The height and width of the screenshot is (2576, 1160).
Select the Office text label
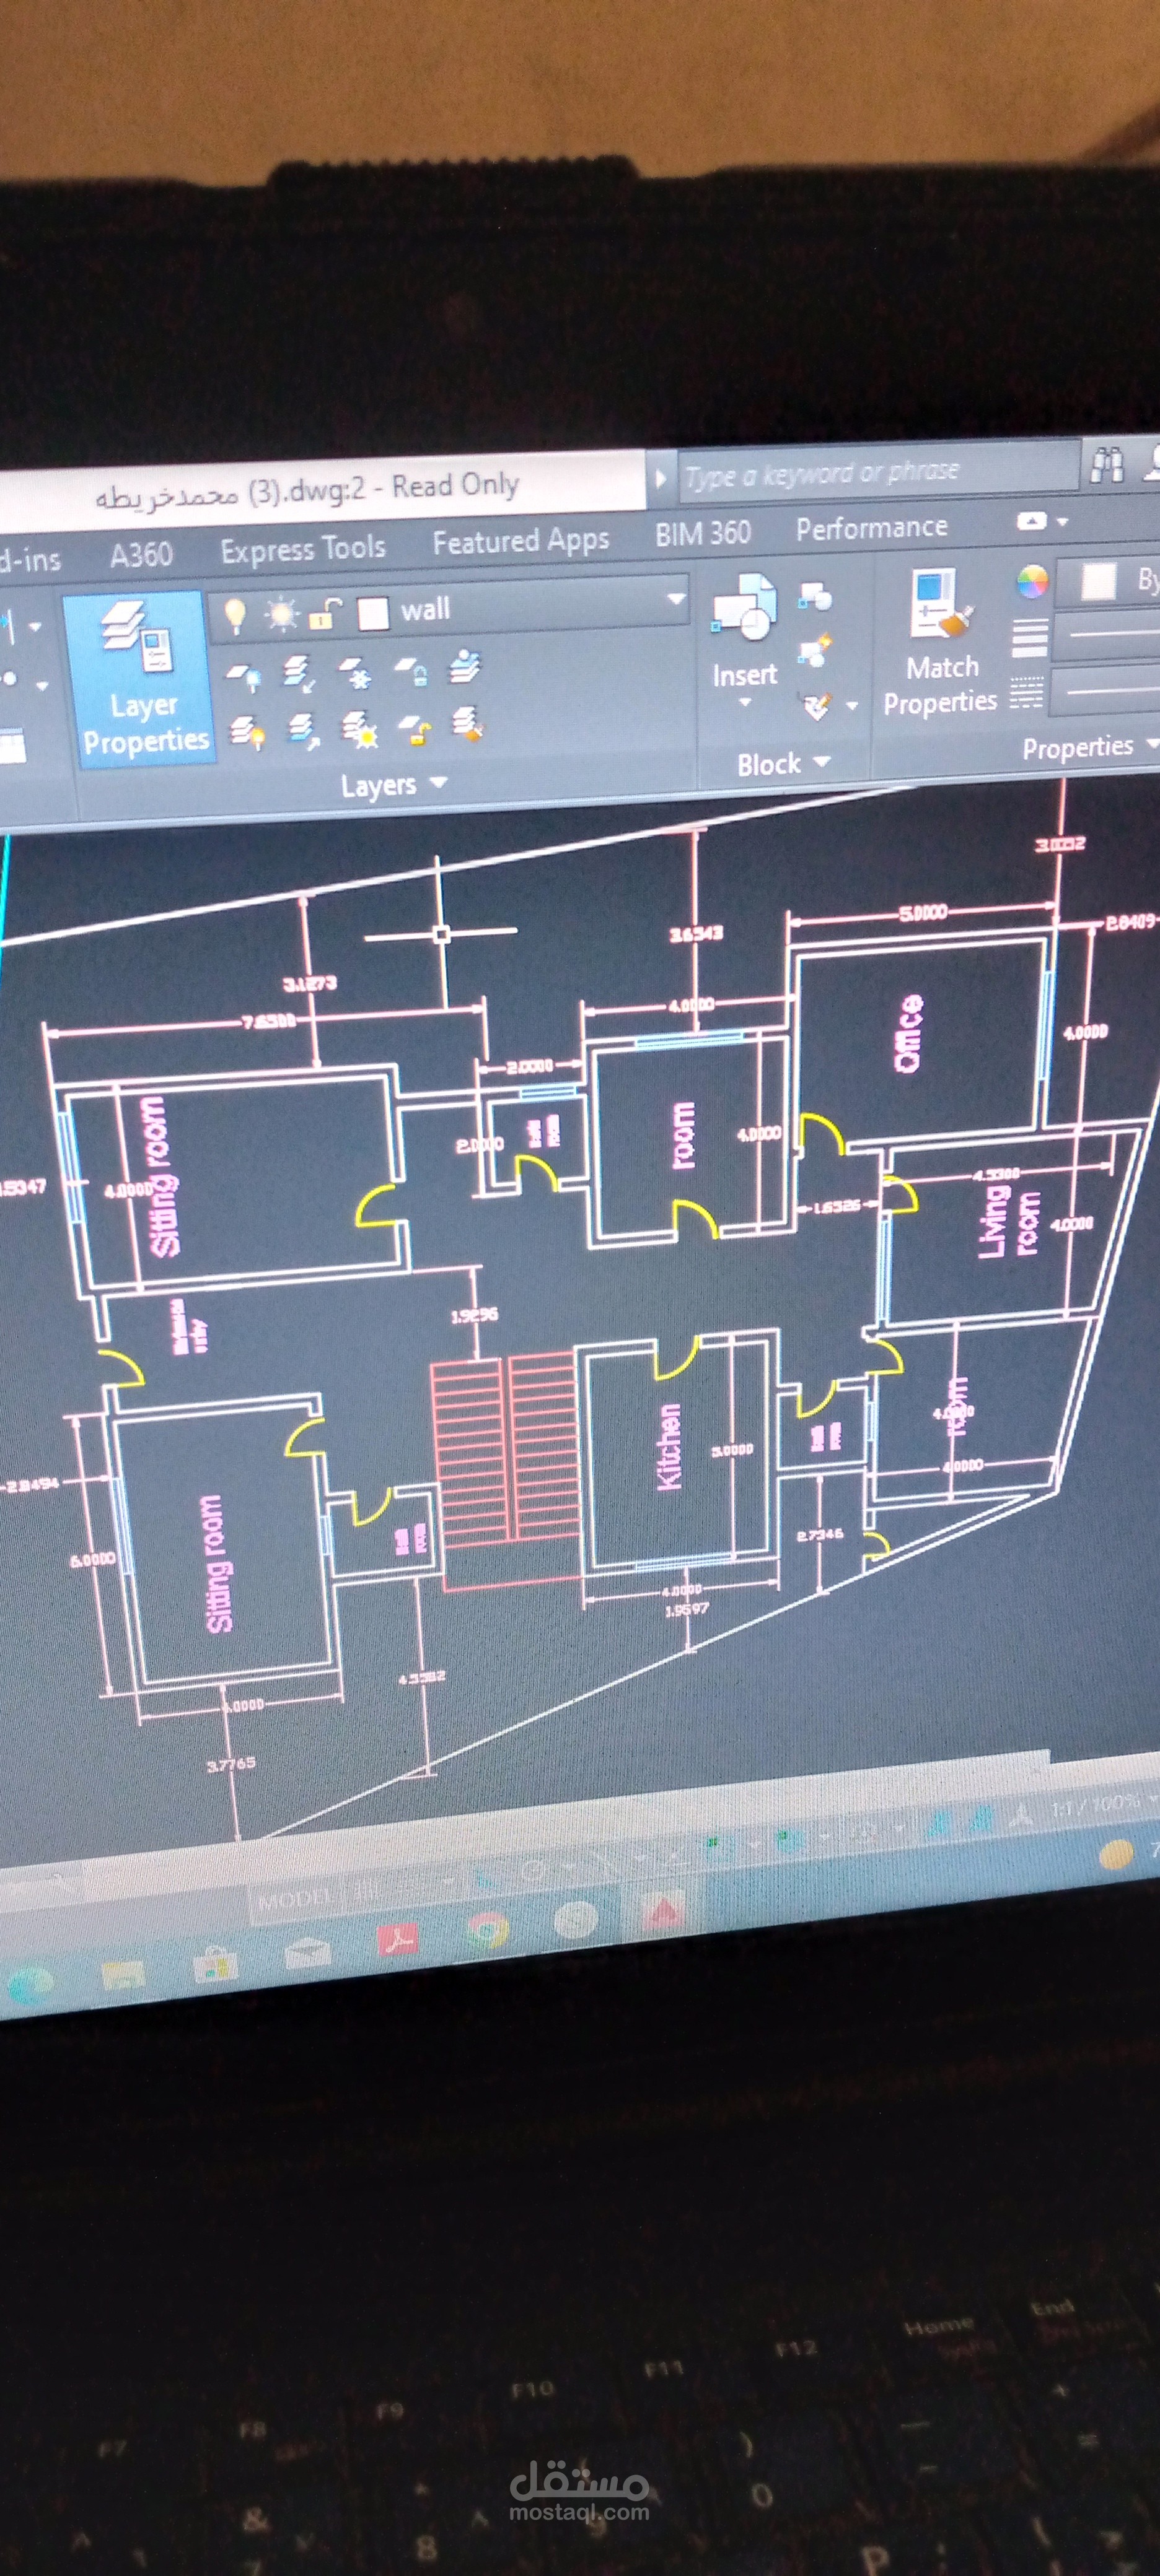pyautogui.click(x=908, y=1033)
